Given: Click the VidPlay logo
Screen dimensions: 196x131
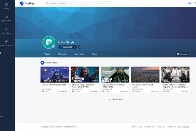Looking at the screenshot, I should [x=27, y=4].
